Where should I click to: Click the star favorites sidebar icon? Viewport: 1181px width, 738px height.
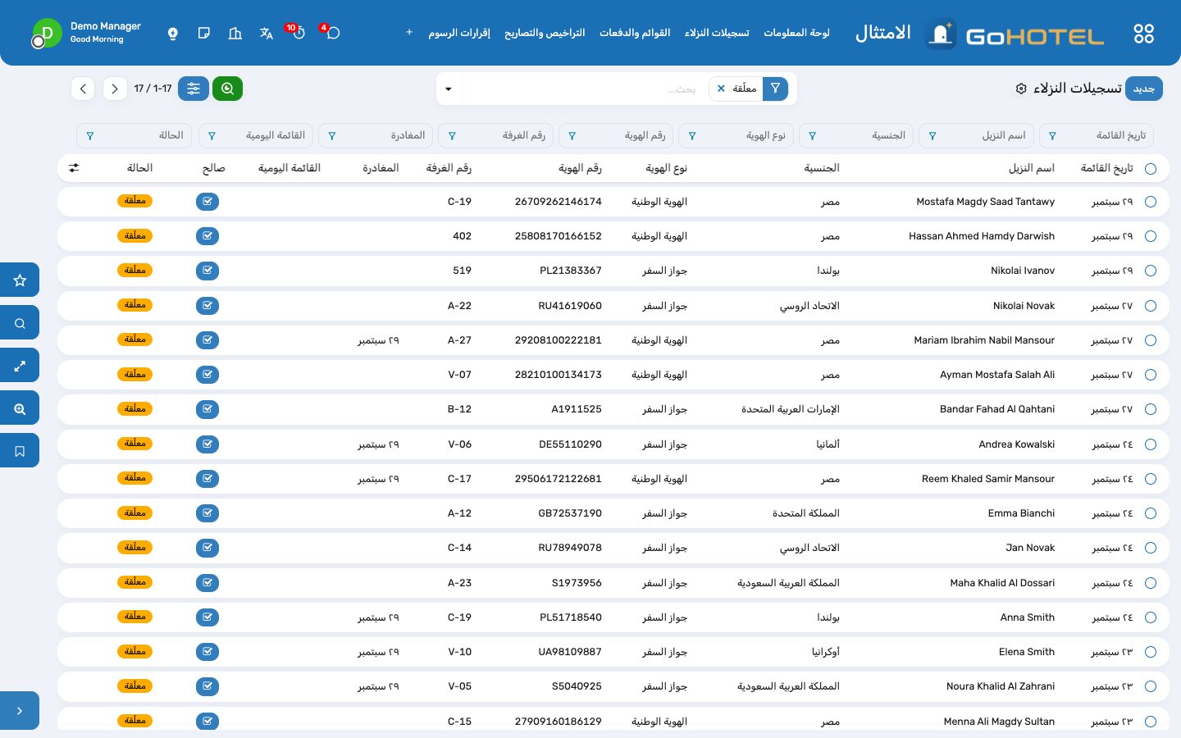pos(20,280)
